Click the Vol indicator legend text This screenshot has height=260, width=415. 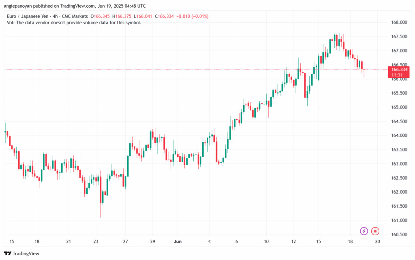coord(74,23)
